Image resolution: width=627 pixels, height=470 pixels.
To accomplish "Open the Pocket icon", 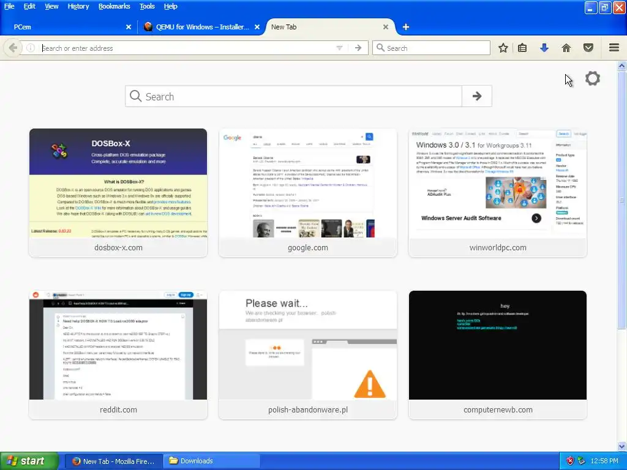I will (588, 48).
